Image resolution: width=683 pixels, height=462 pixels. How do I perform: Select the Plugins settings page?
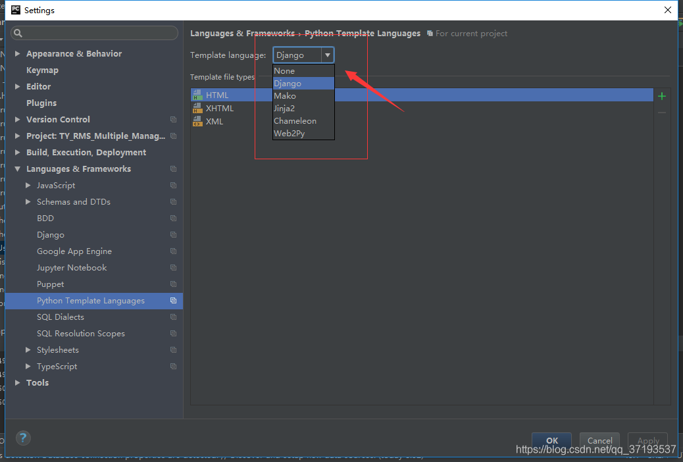41,103
